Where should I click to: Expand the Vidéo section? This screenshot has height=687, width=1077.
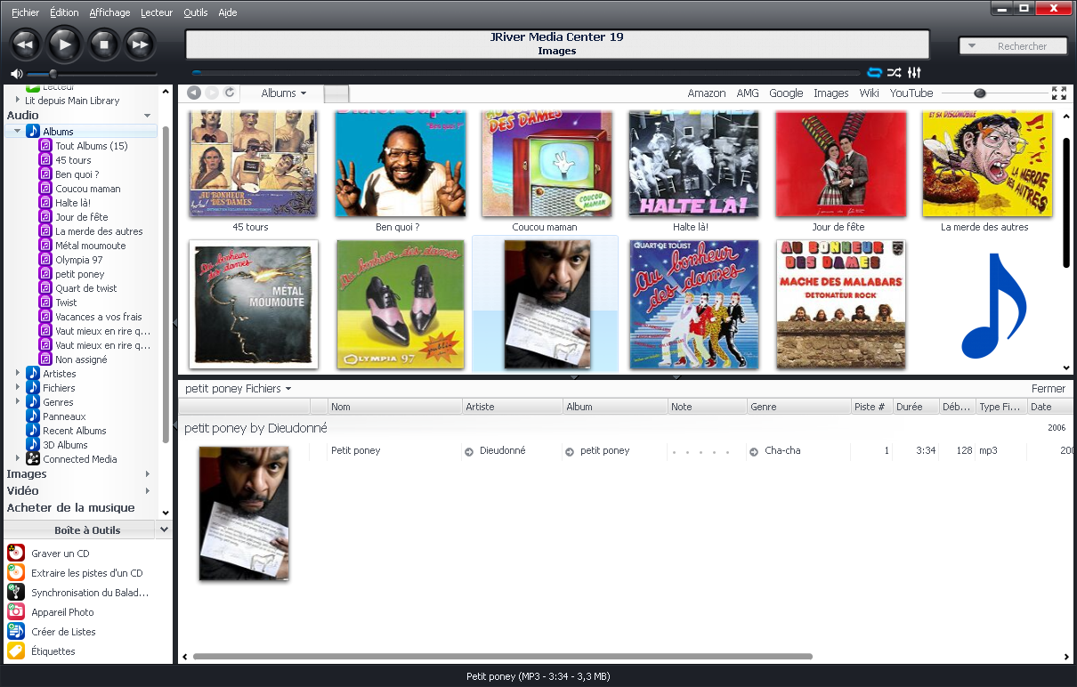tap(148, 491)
